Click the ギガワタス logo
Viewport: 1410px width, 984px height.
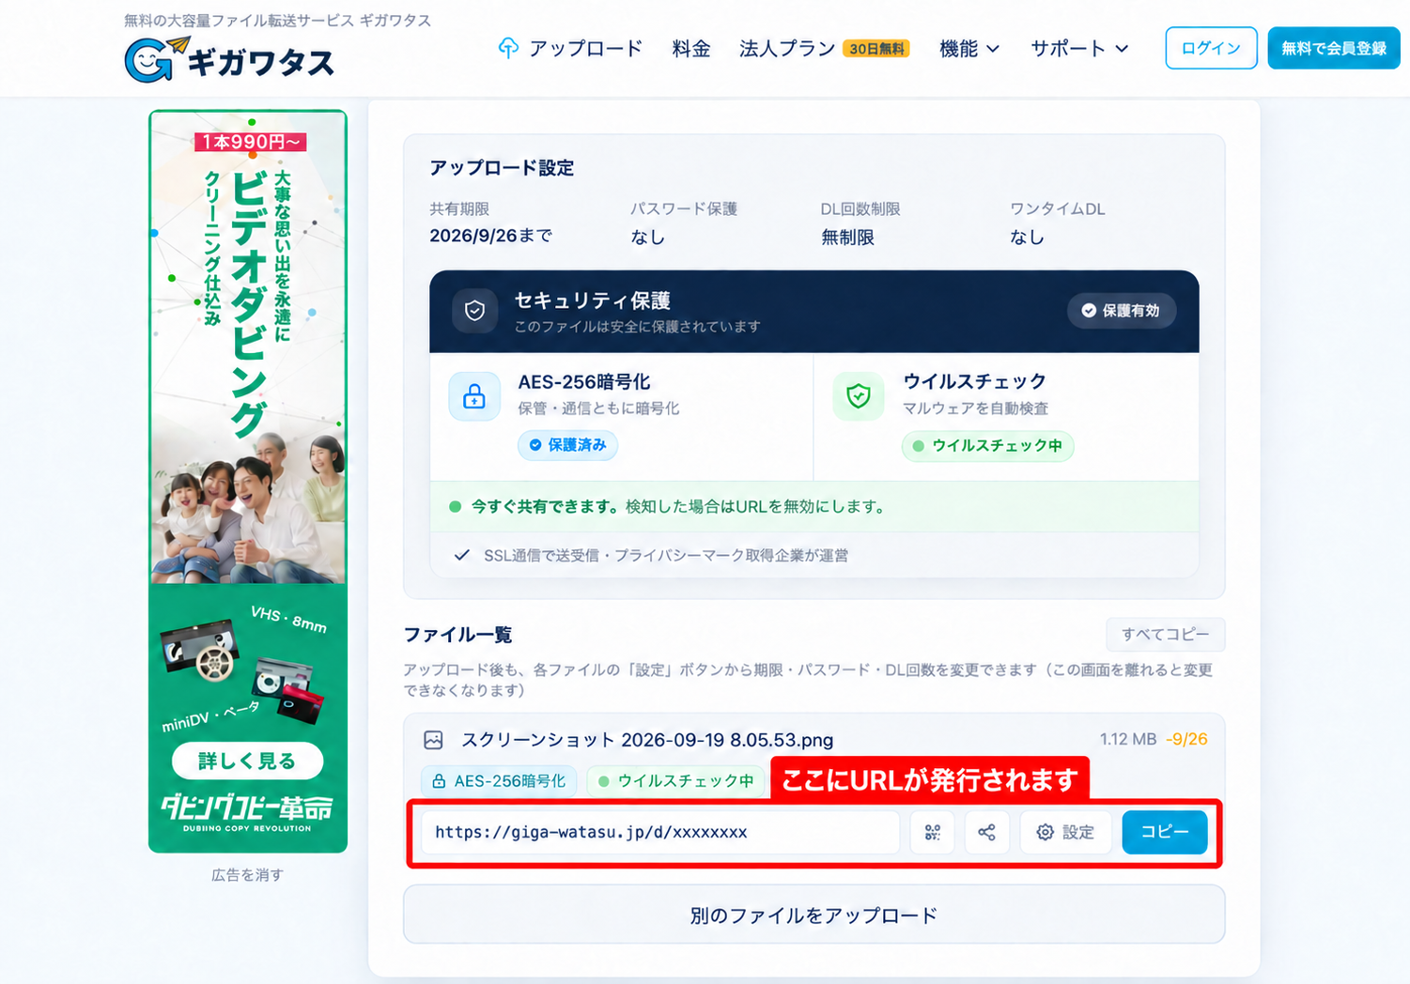tap(229, 60)
